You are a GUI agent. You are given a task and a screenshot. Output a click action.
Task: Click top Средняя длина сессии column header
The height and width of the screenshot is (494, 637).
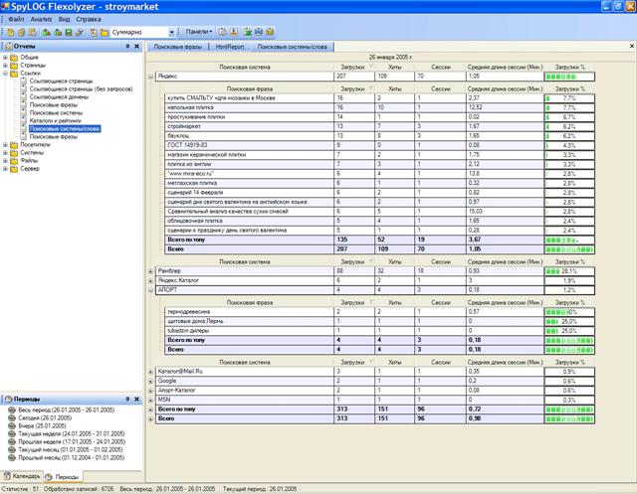pos(505,68)
